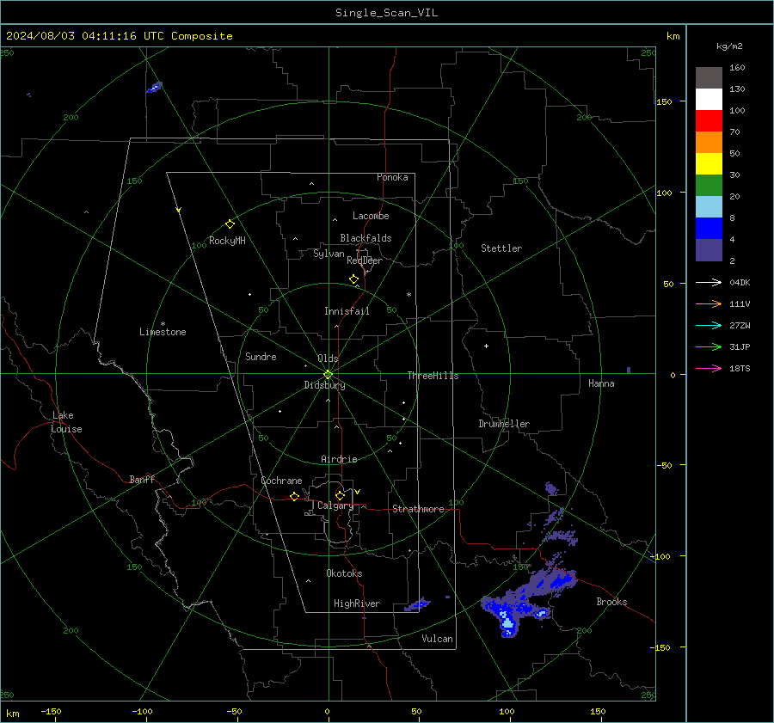This screenshot has height=723, width=774.
Task: Click the cyan 27ZW arrow in legend
Action: pyautogui.click(x=709, y=325)
